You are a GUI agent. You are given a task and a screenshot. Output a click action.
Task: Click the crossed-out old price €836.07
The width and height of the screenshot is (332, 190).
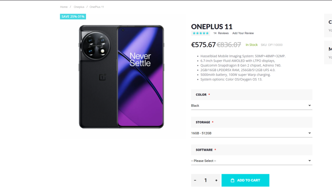click(x=229, y=45)
